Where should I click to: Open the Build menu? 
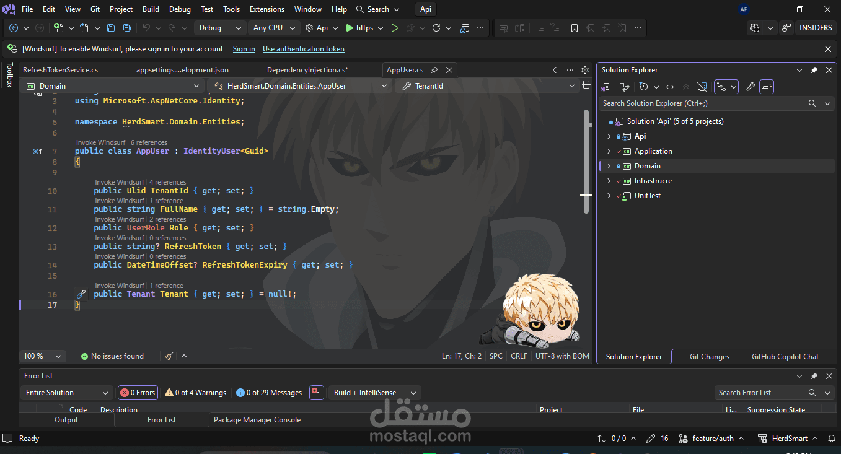tap(151, 9)
